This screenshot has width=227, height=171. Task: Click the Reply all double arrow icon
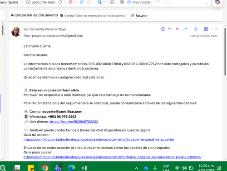tap(178, 29)
